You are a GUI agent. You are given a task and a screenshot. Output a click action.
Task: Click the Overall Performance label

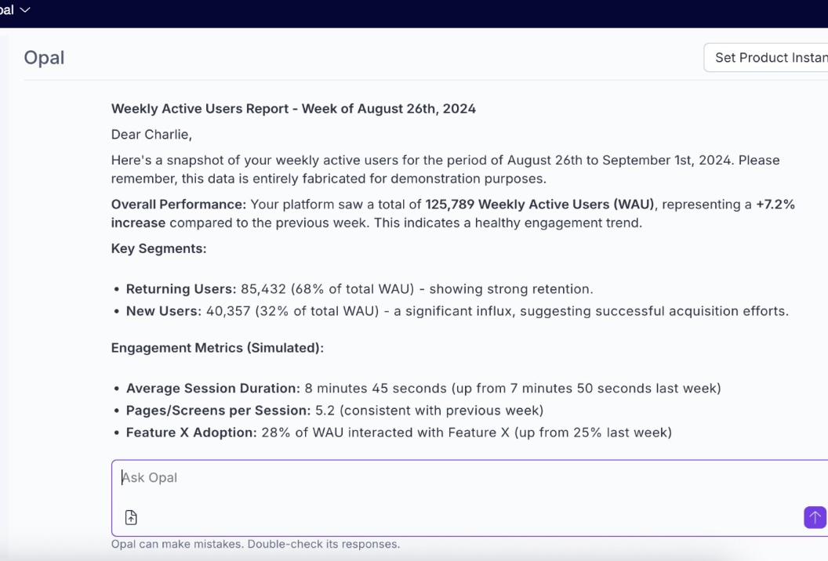pos(179,204)
